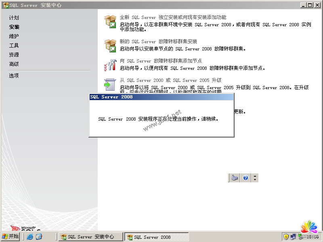Launch Internet Explorer from quick launch
This screenshot has height=242, width=323.
coord(30,237)
